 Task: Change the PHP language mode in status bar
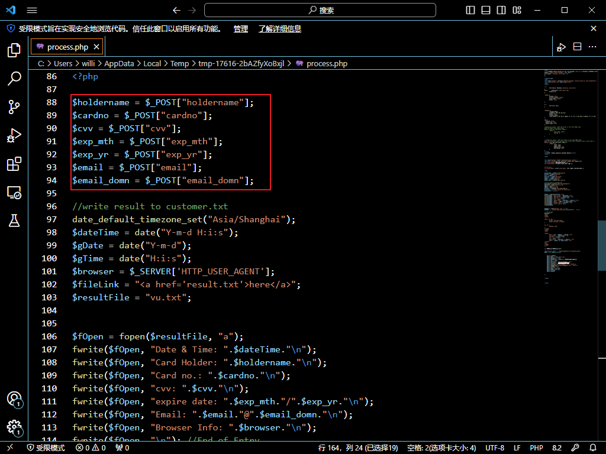[x=536, y=448]
